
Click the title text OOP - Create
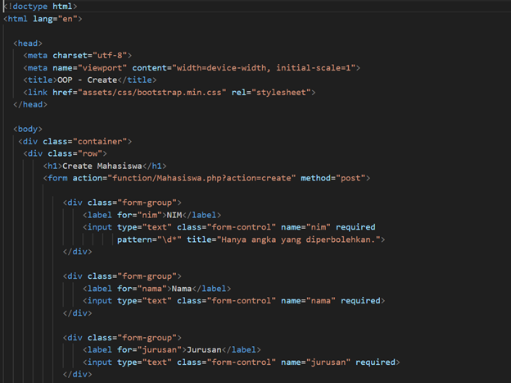(85, 80)
